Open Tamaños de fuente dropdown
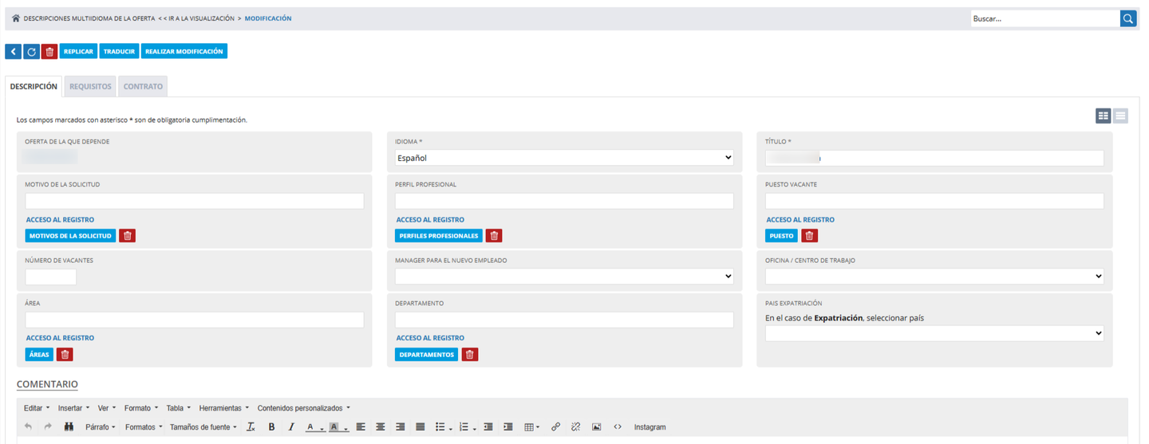The image size is (1149, 444). pos(203,427)
